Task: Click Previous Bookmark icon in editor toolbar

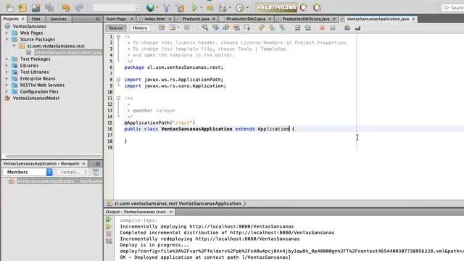Action: [x=261, y=28]
